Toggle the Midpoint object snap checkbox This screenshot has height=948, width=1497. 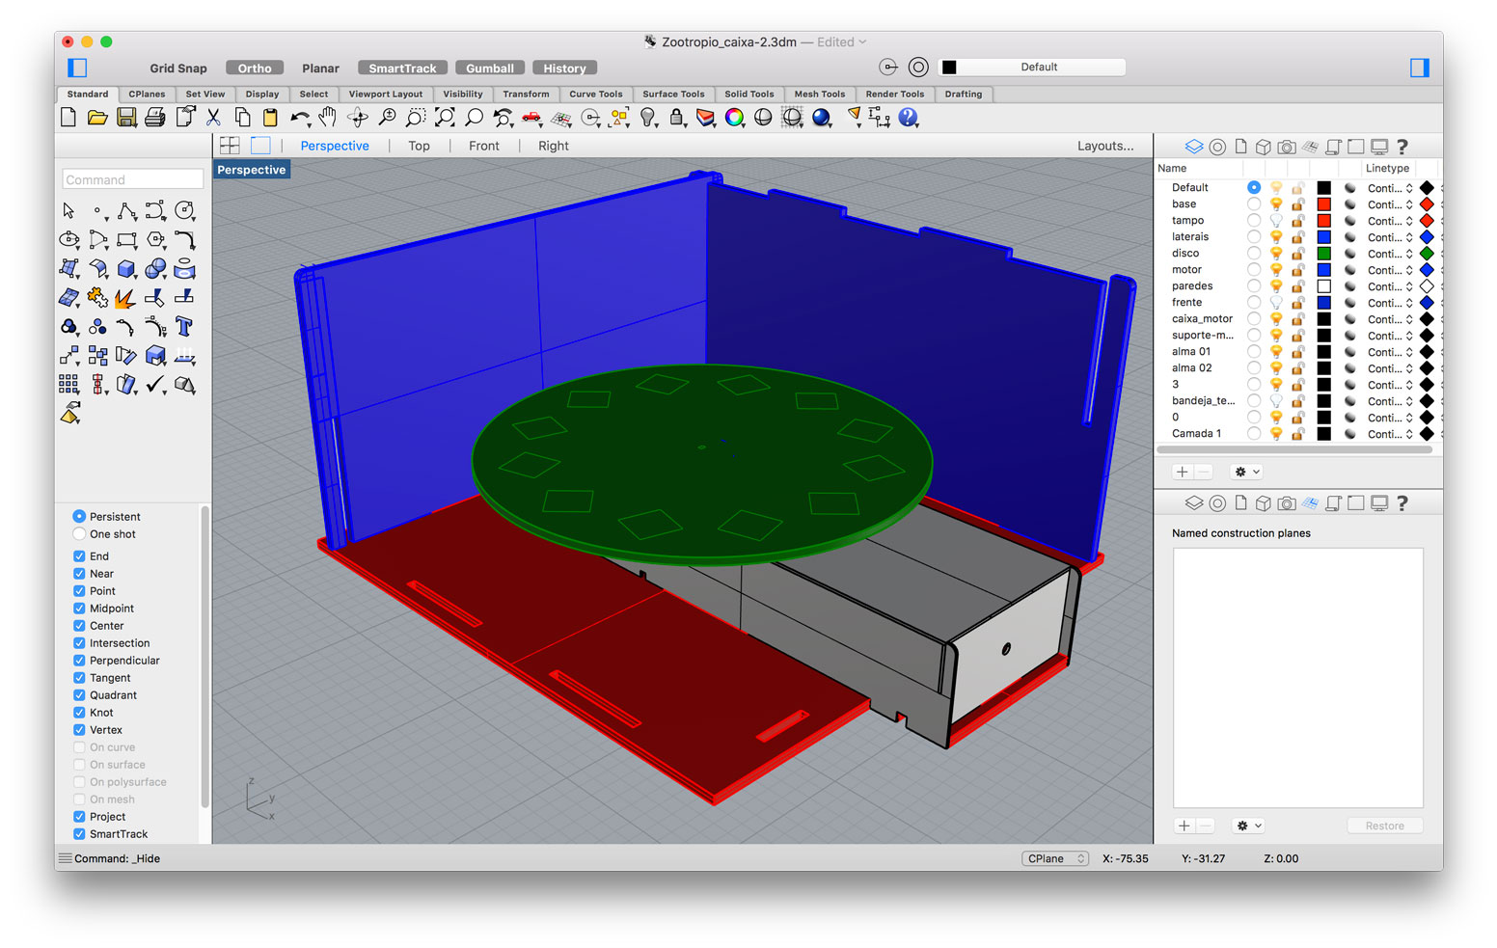click(79, 609)
